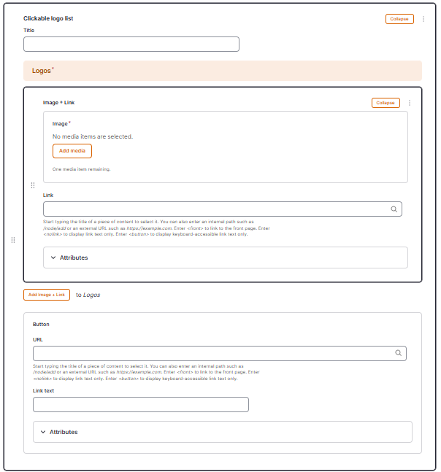Click the 'No media items are selected.' text
This screenshot has height=472, width=441.
tap(93, 136)
